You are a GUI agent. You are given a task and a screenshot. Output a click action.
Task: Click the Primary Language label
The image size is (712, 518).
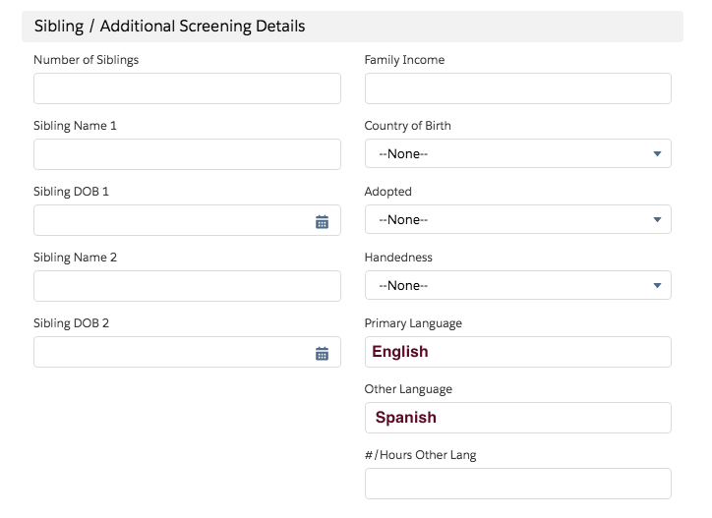[x=413, y=323]
